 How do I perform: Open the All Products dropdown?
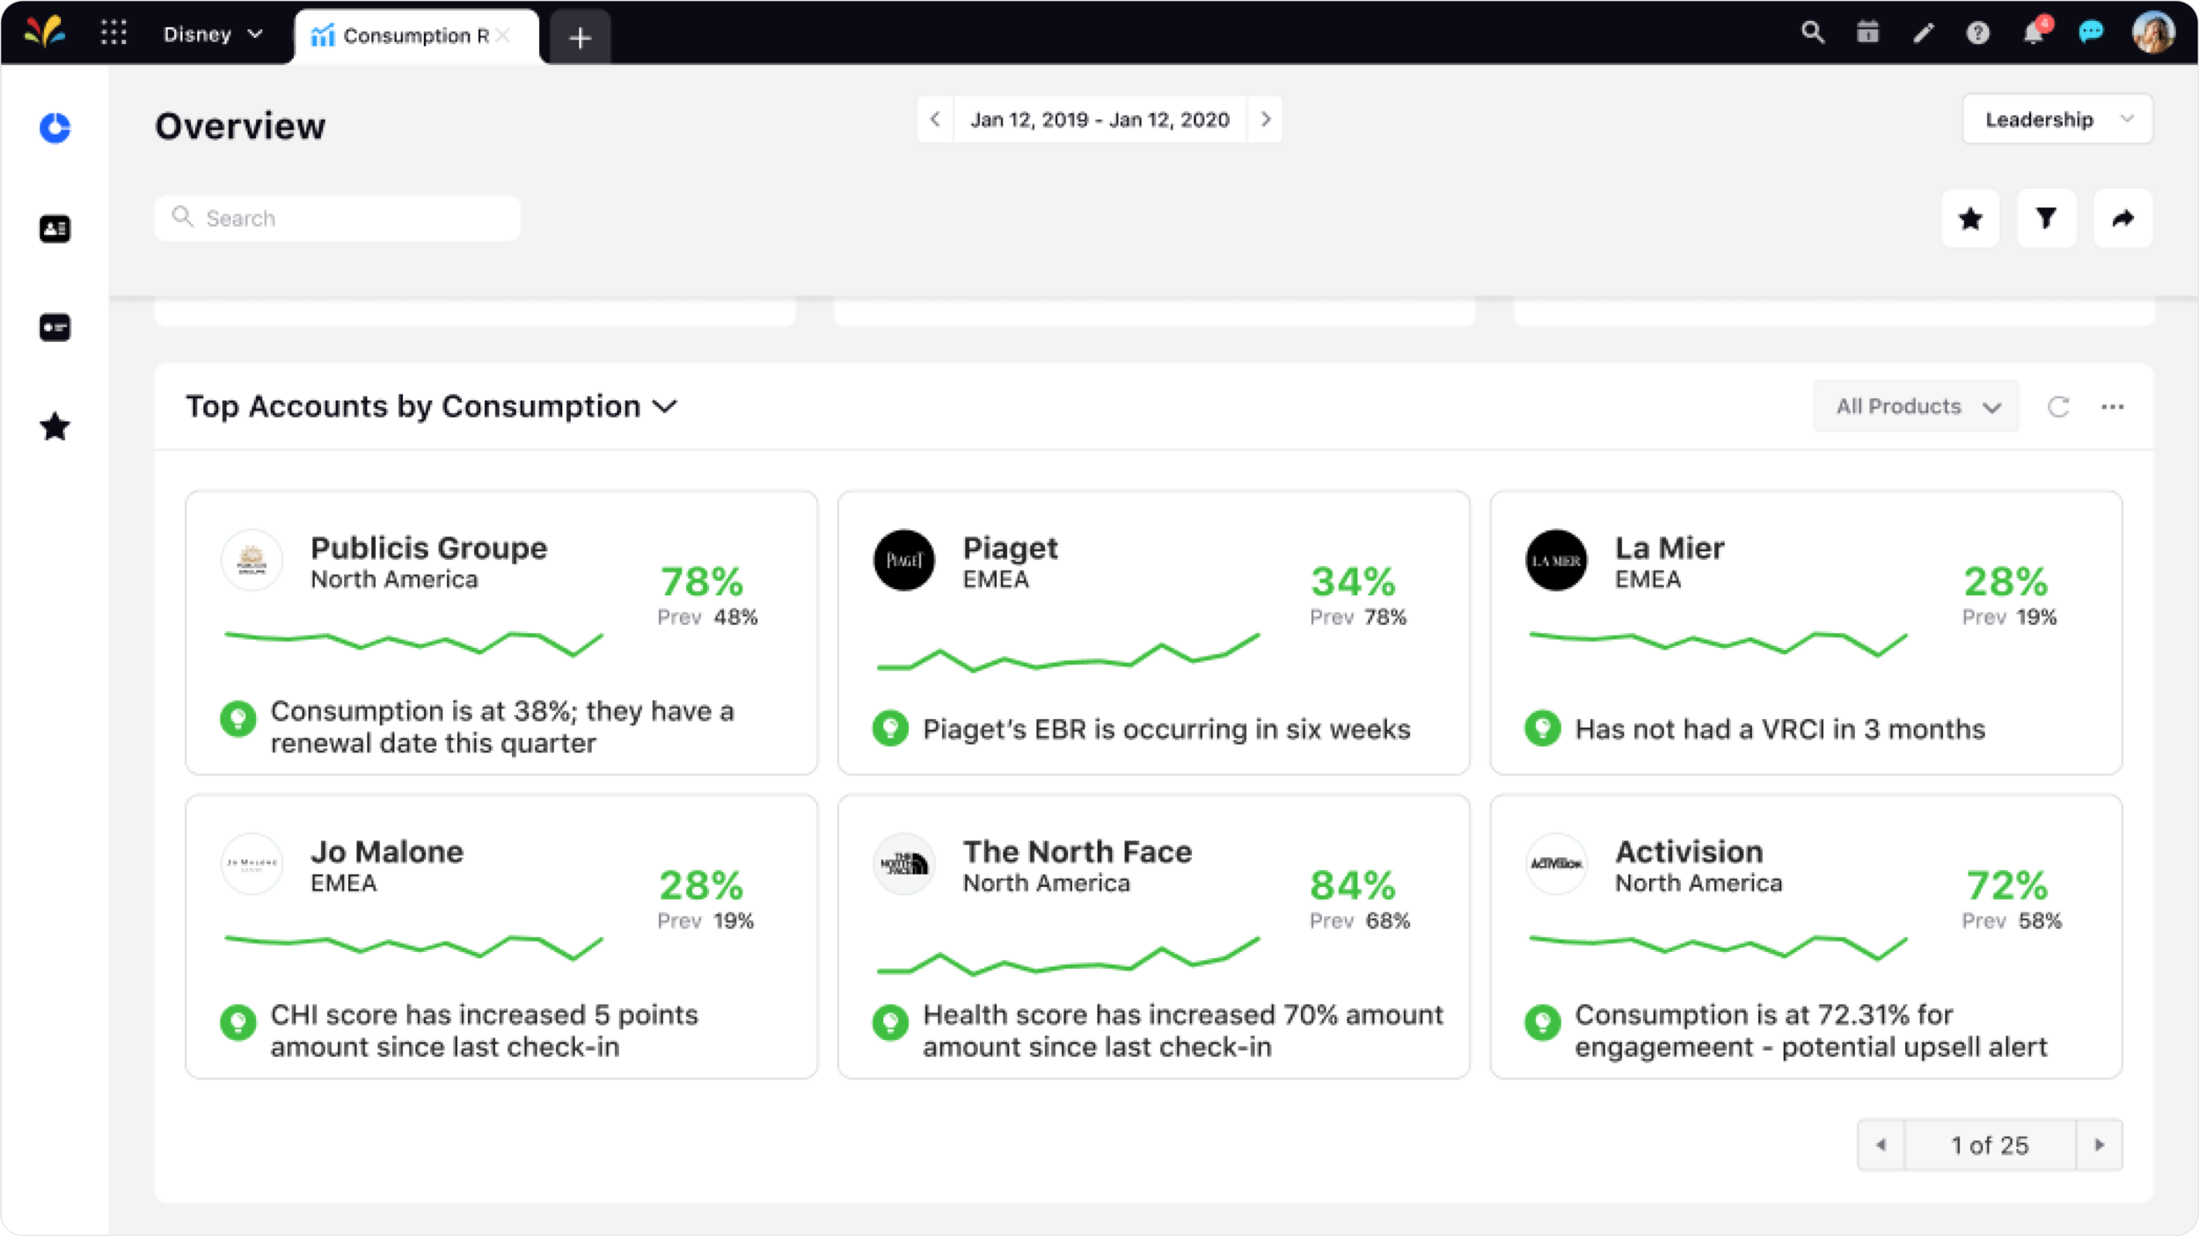(1916, 406)
